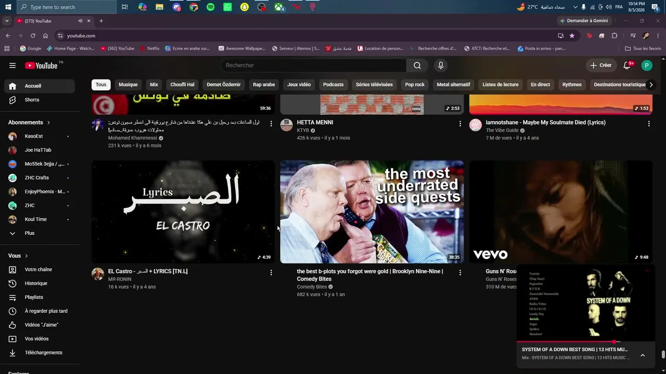Click the Windows taskbar search box

click(x=67, y=7)
